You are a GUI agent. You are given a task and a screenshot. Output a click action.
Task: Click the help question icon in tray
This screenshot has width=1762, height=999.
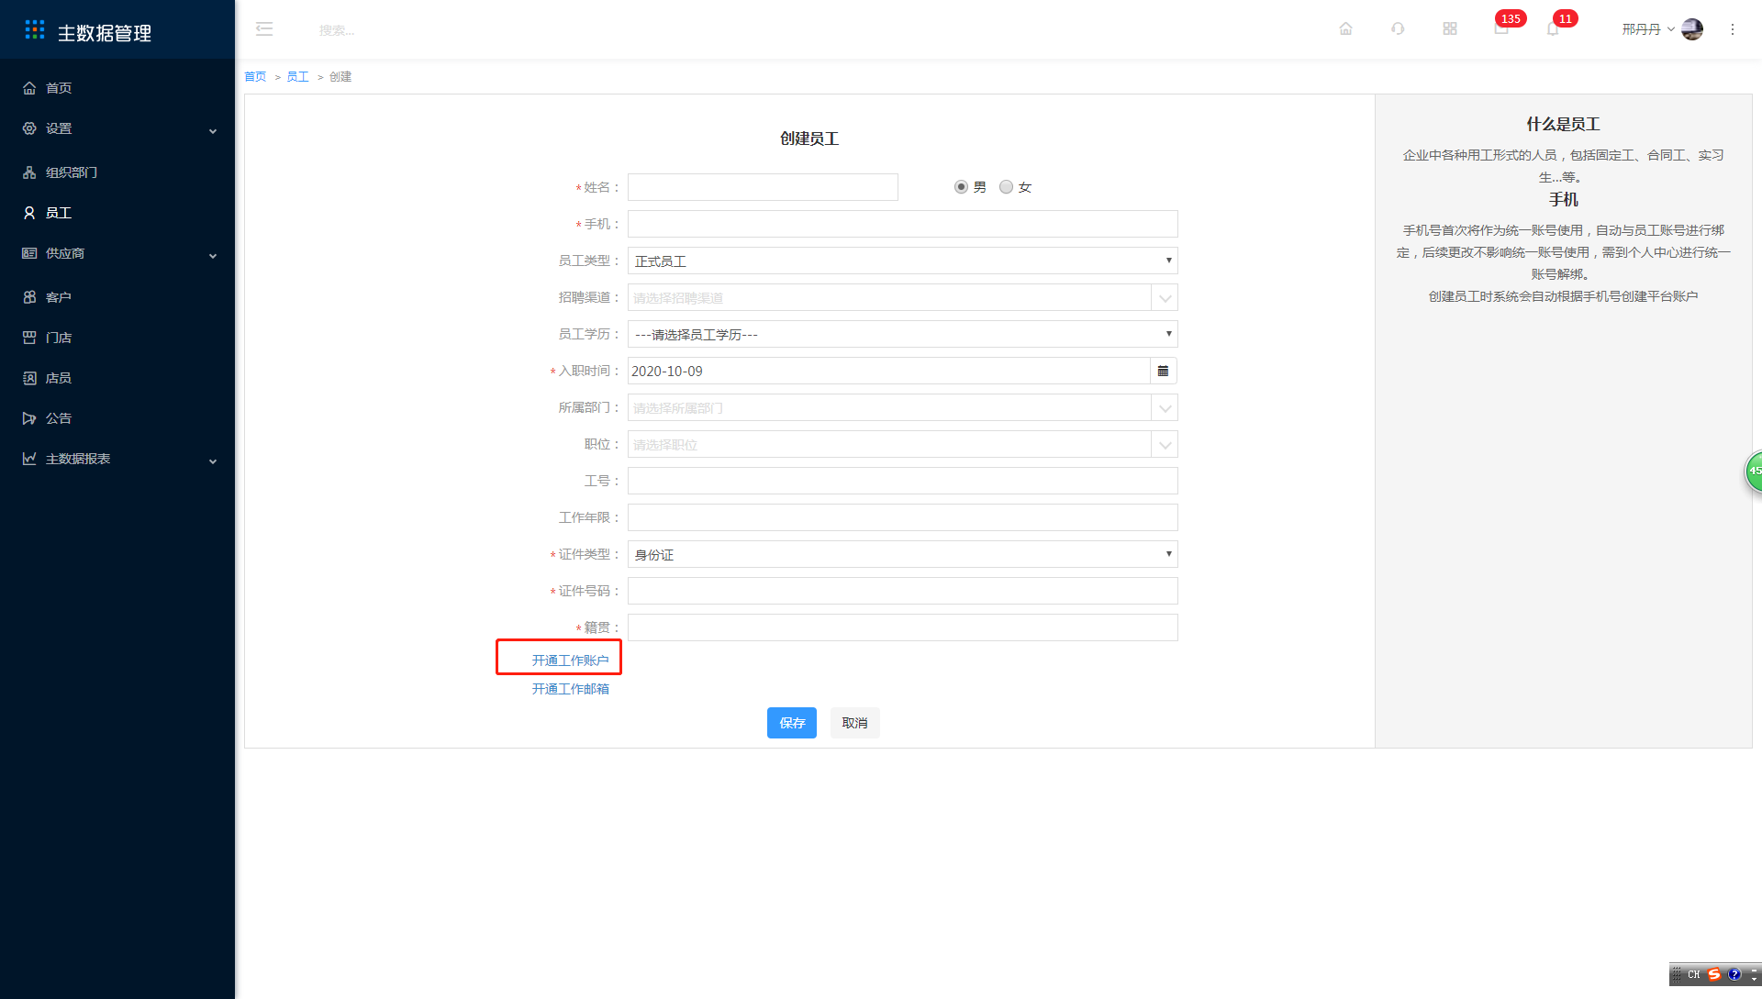coord(1734,974)
